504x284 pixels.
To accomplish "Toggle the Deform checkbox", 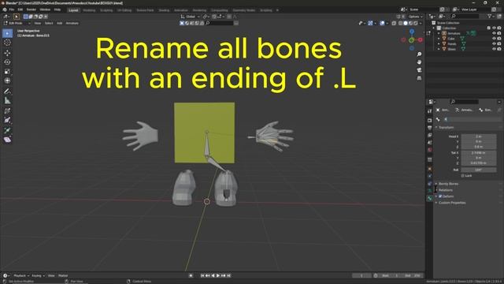I will click(x=441, y=196).
